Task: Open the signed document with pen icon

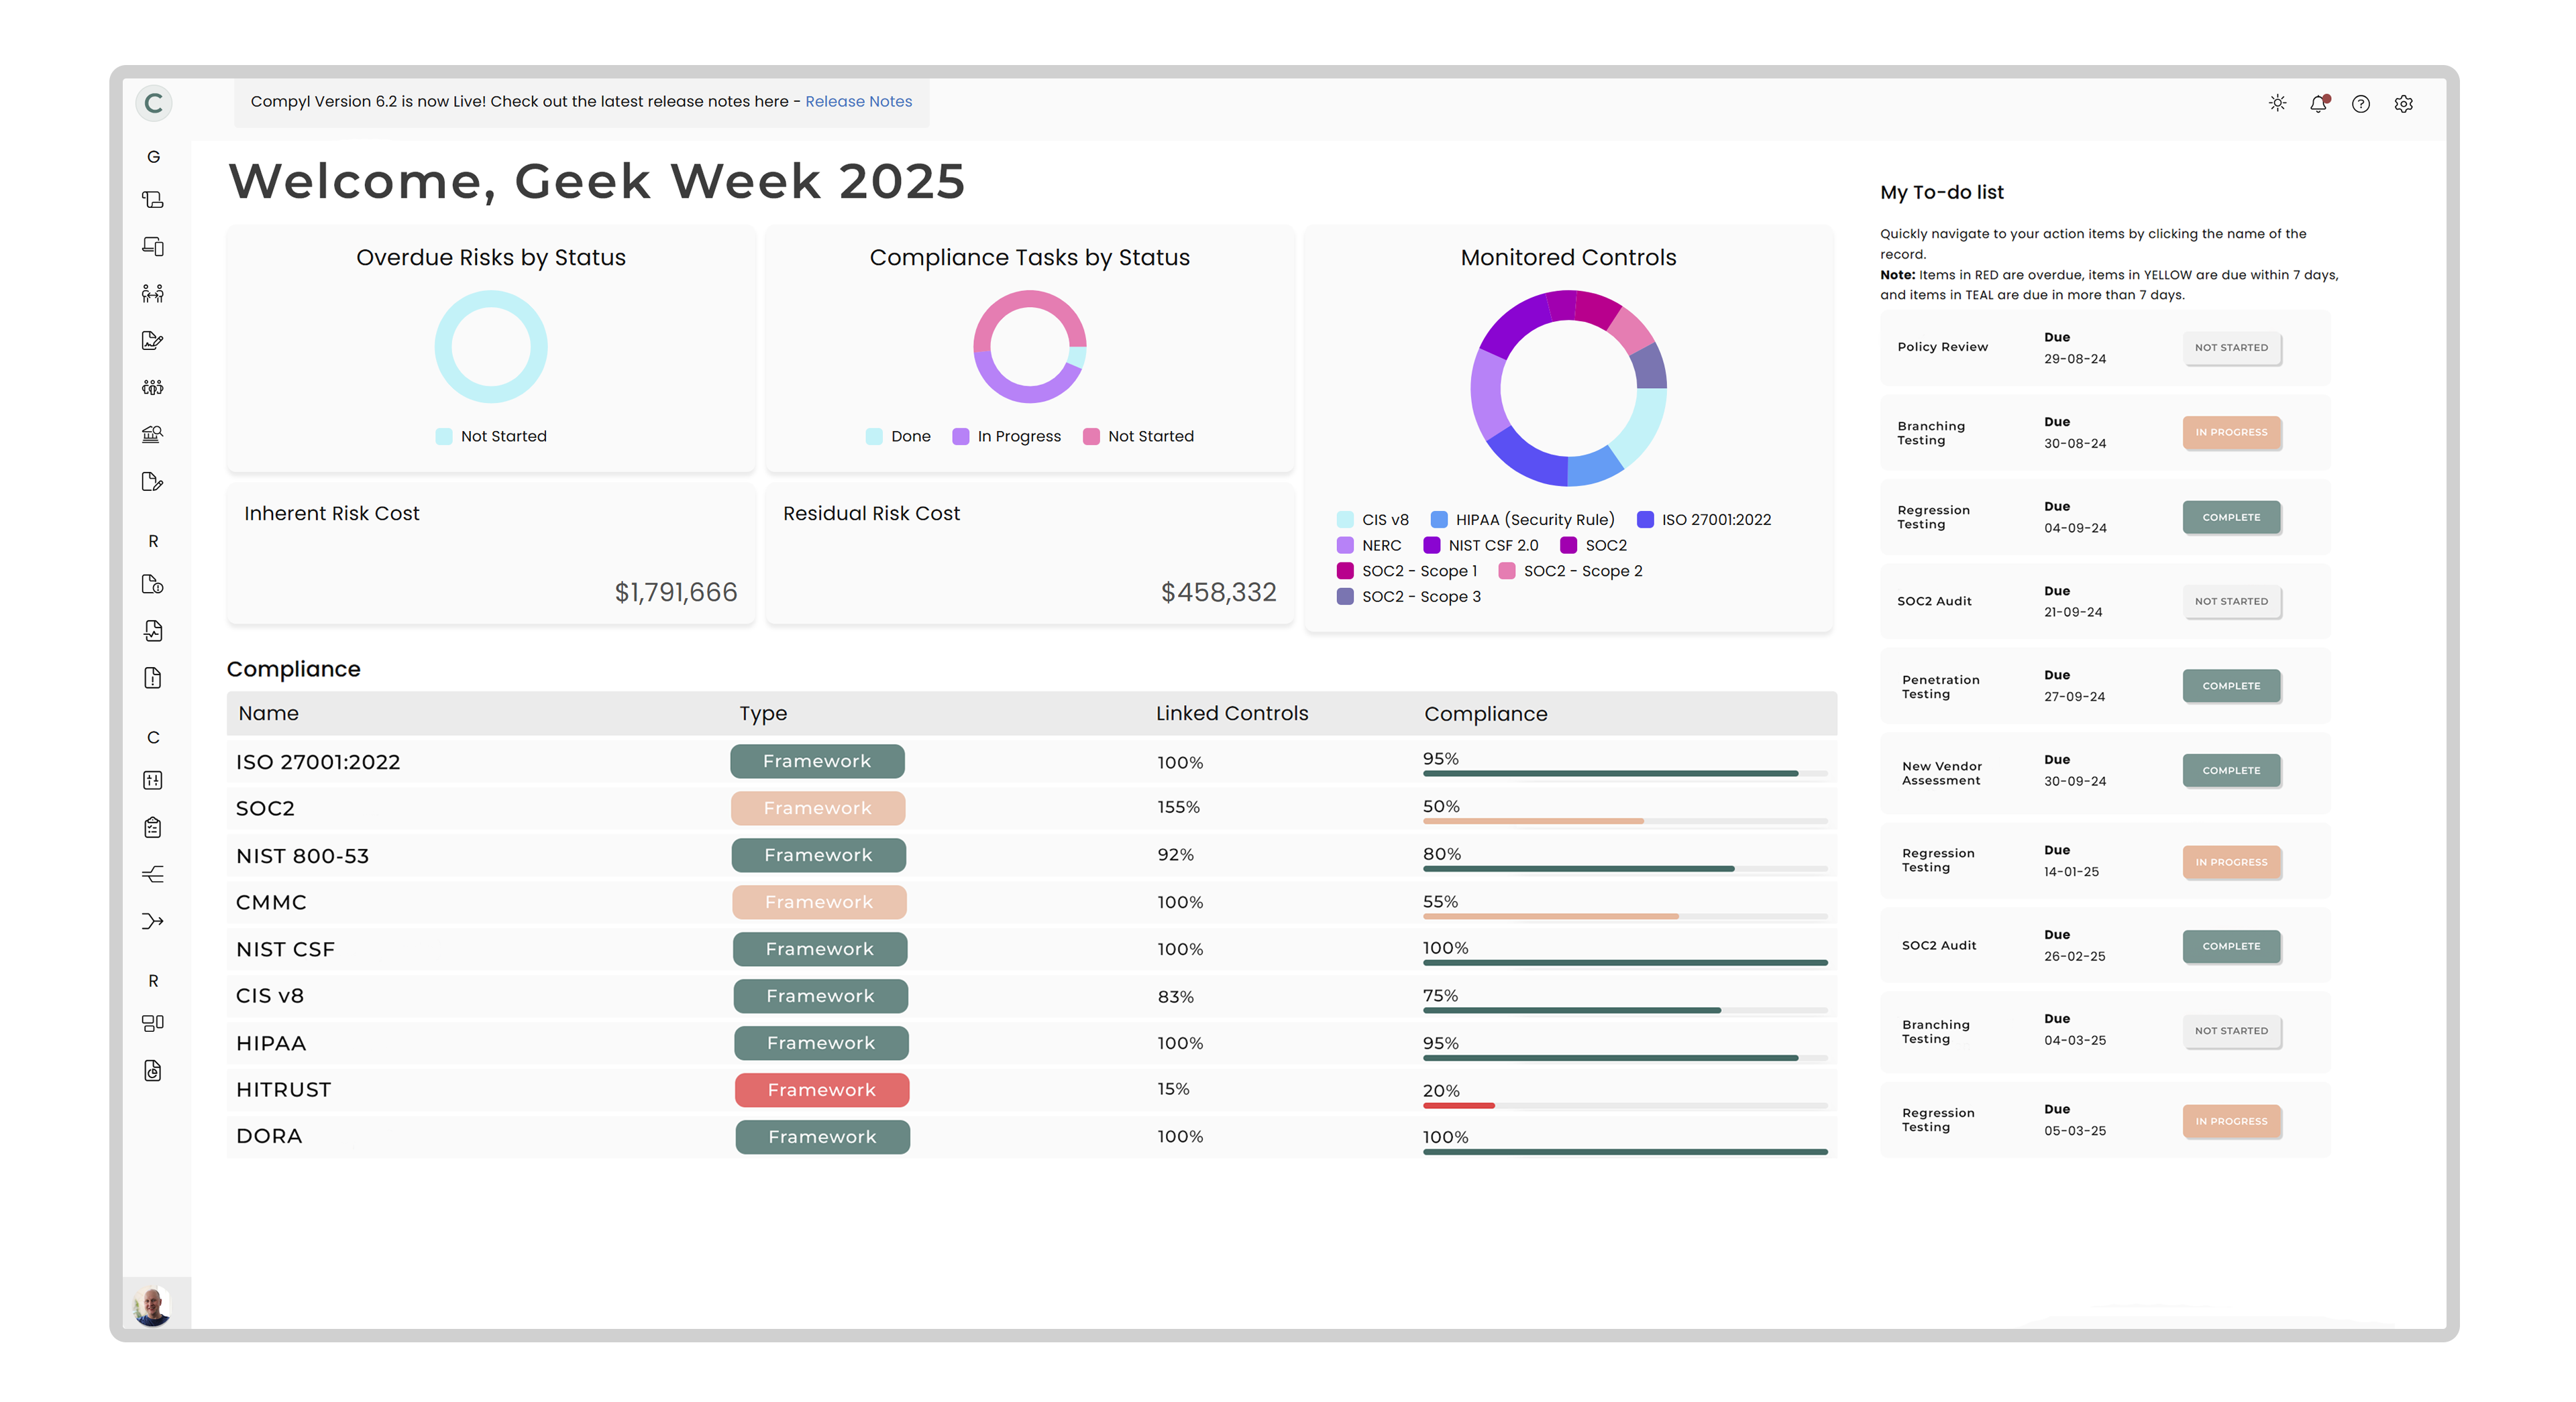Action: click(x=153, y=340)
